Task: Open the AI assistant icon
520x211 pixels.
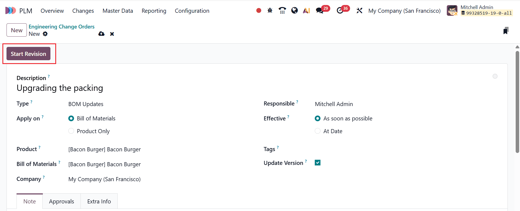Action: [x=306, y=11]
